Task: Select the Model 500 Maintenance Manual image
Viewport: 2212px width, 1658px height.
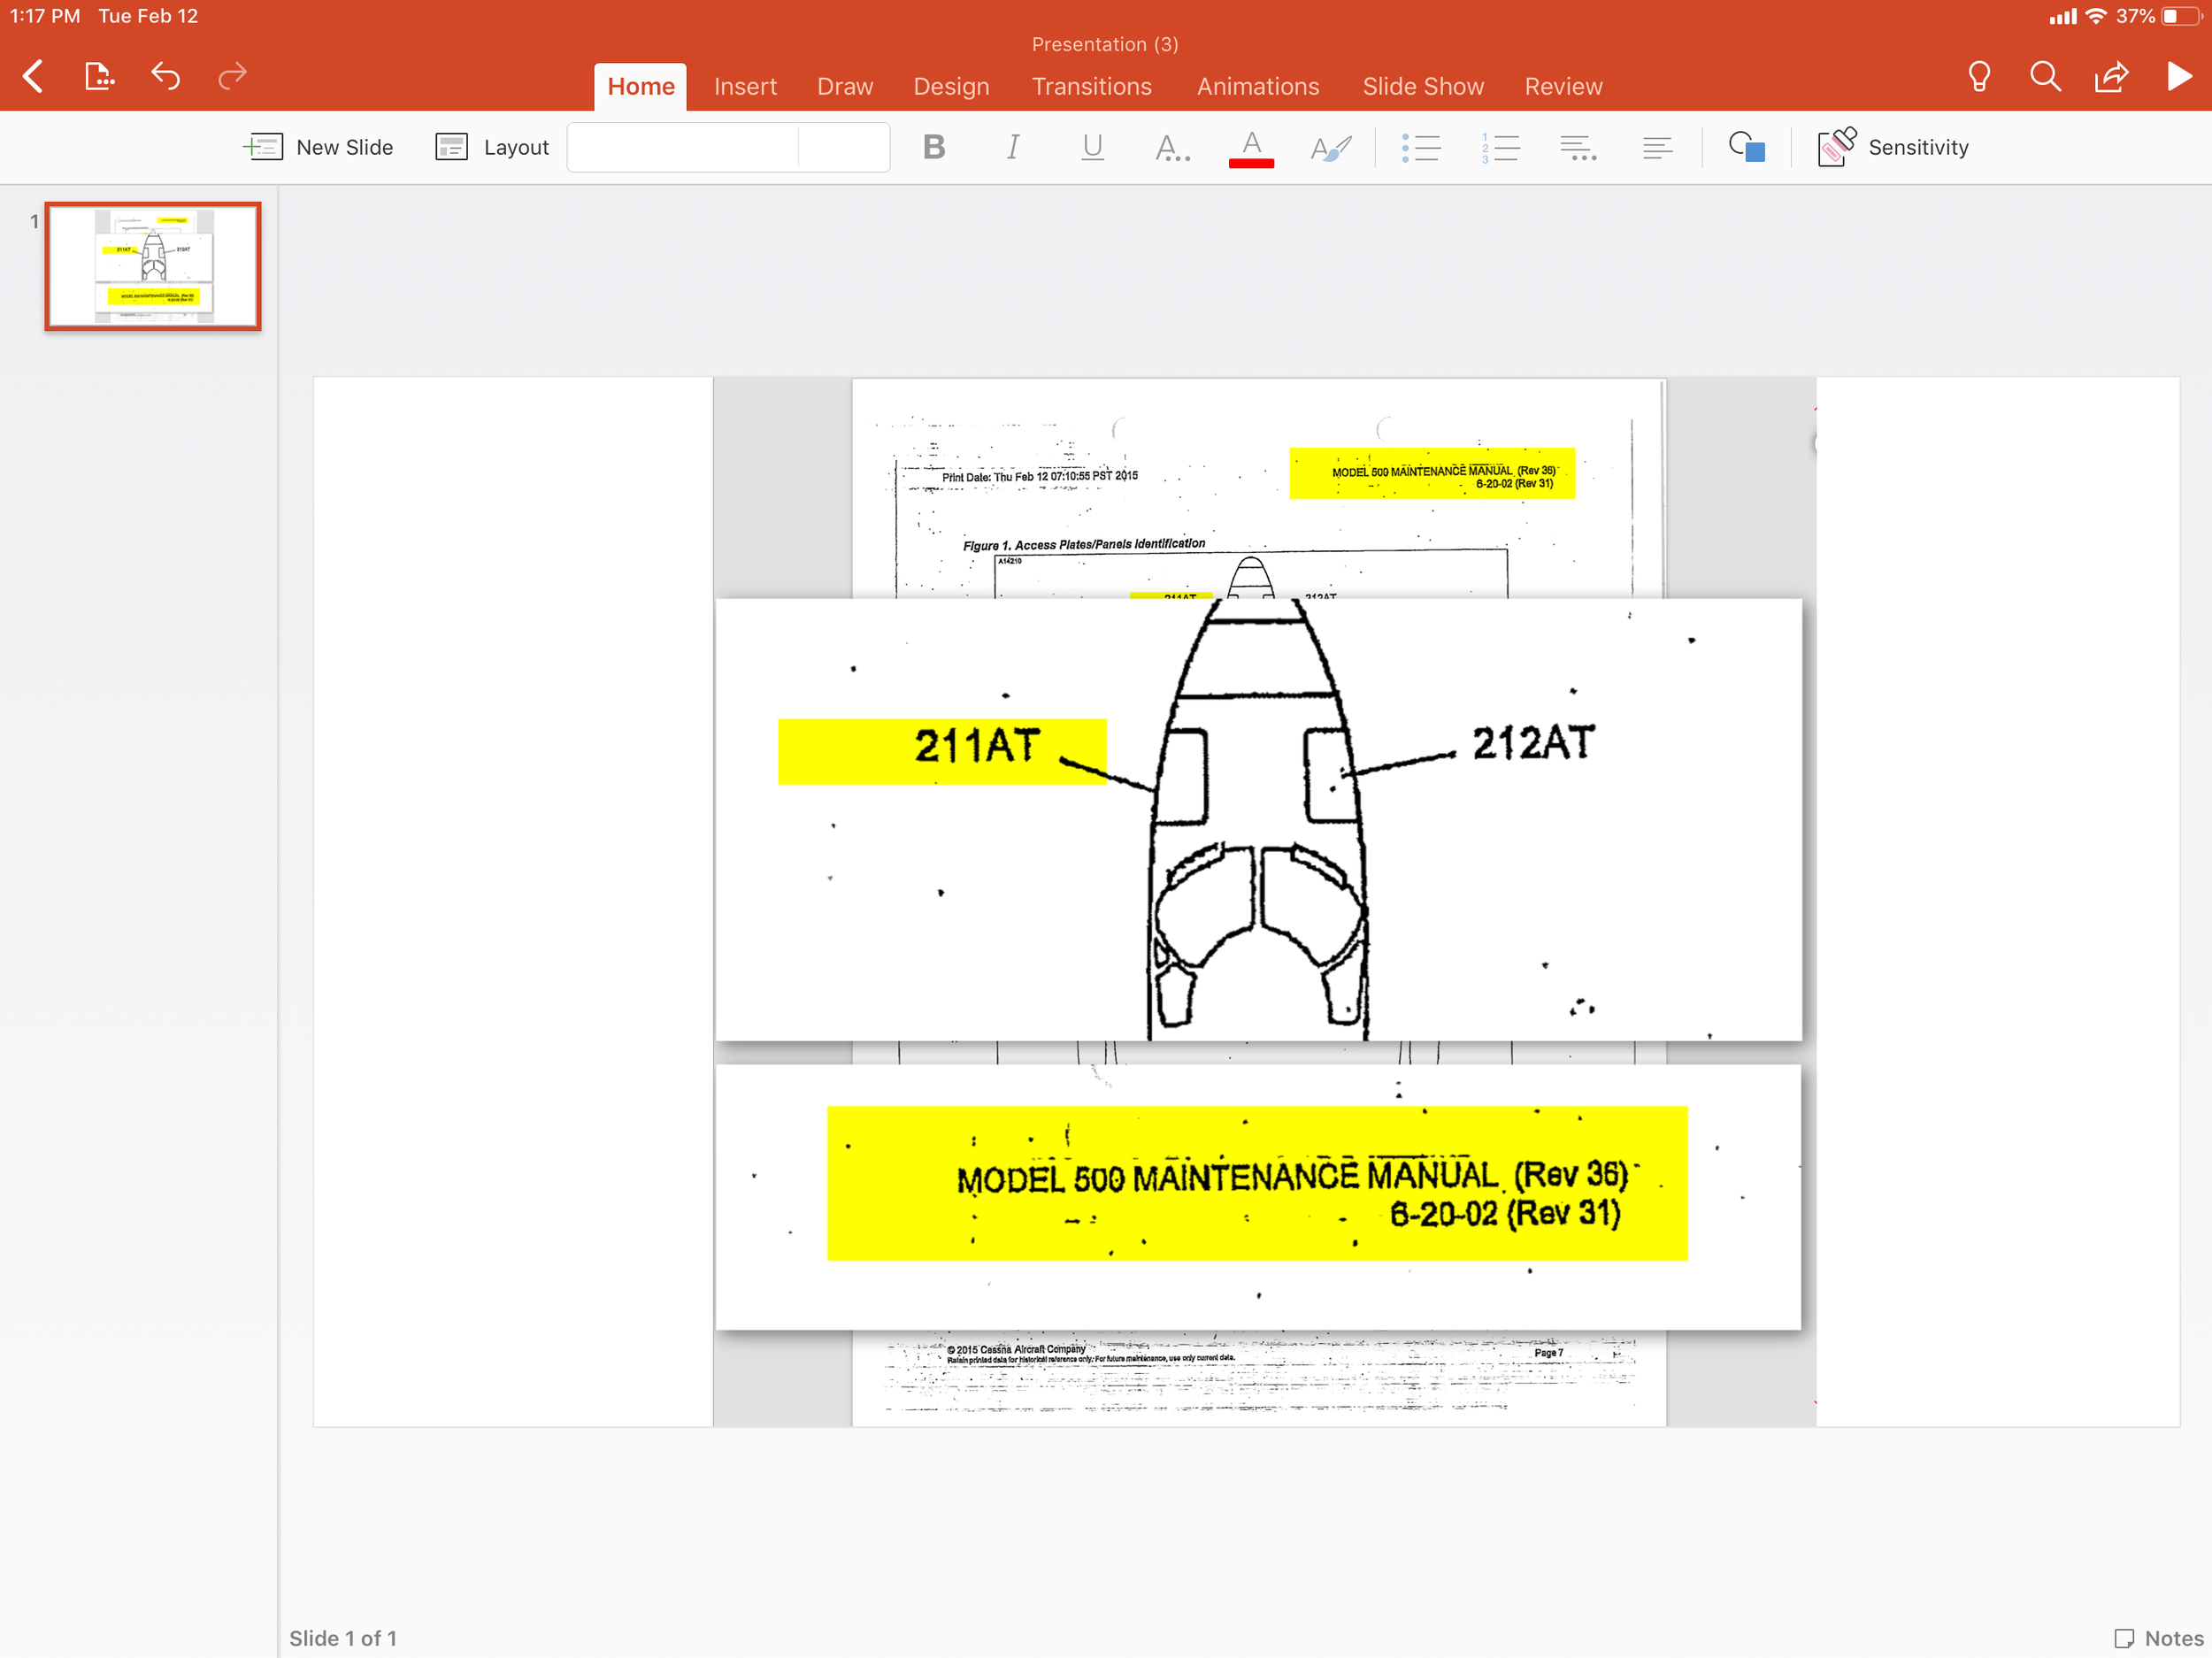Action: coord(1258,1196)
